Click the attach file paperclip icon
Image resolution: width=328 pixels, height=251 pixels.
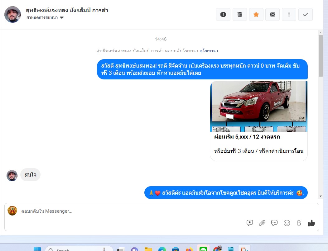262,223
